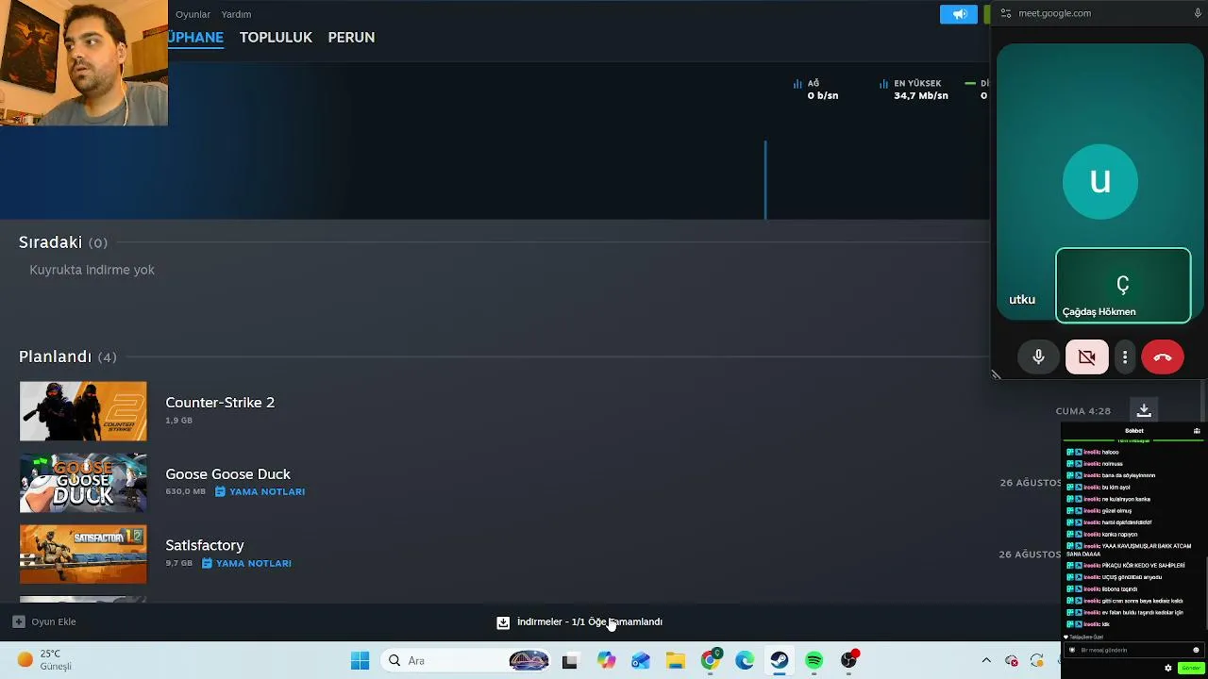
Task: Open the bridge-picture search highlight on taskbar
Action: 528,661
